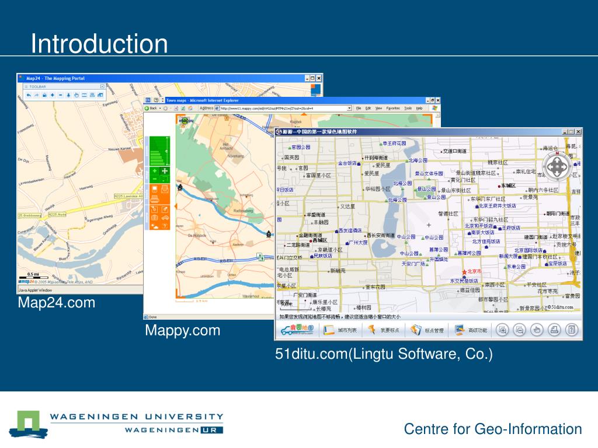Zoom out with Map24 toolbar minus icon
This screenshot has width=598, height=448.
click(60, 95)
